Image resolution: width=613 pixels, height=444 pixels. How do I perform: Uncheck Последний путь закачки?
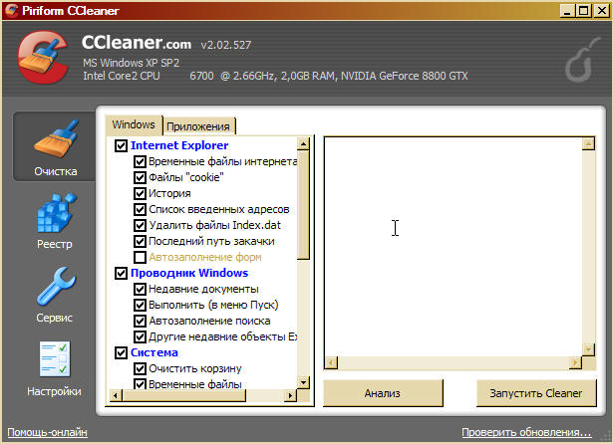click(x=140, y=241)
